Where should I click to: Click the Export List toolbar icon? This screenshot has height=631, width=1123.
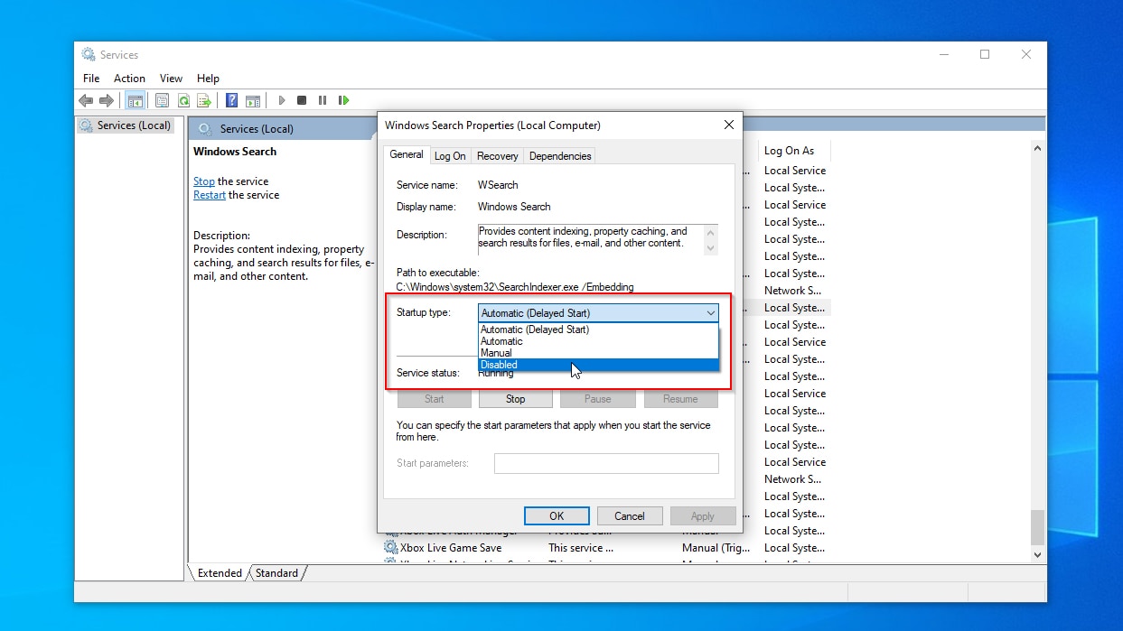[x=205, y=100]
